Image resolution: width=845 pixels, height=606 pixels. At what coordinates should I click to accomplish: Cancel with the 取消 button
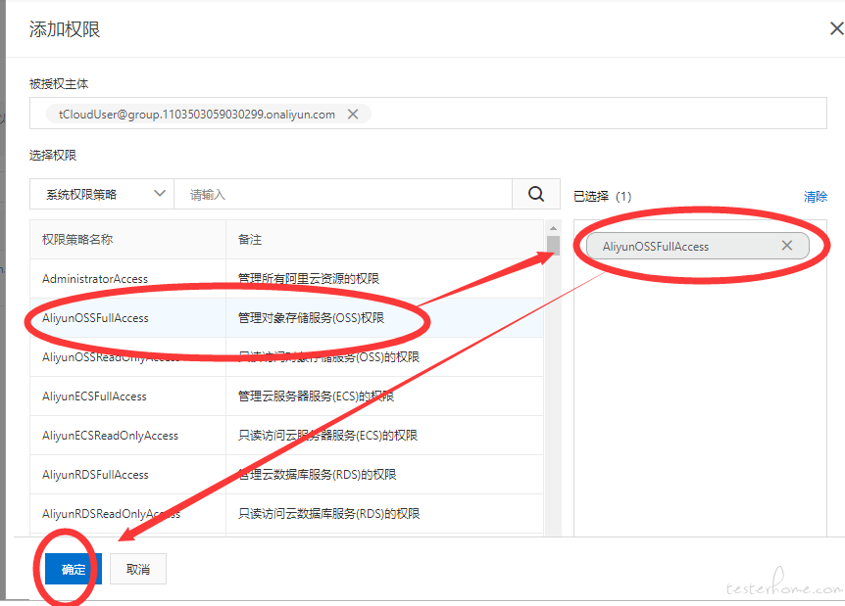point(138,569)
